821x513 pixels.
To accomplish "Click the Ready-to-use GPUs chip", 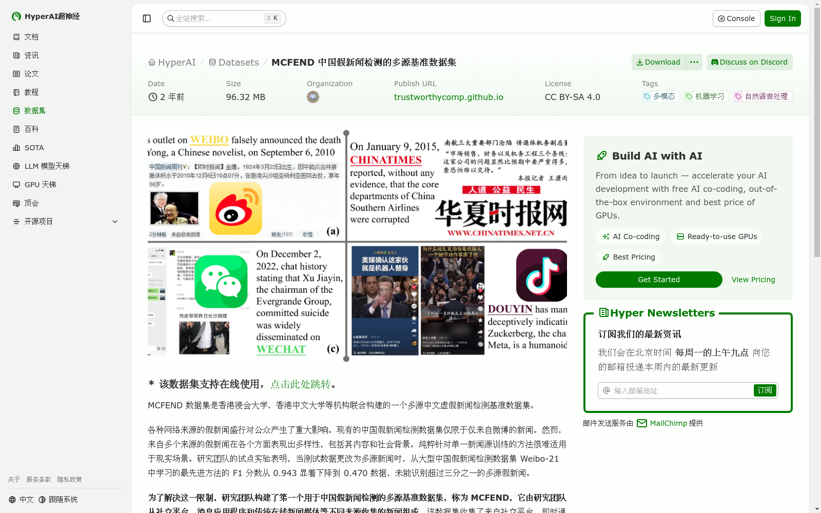I will pos(716,236).
